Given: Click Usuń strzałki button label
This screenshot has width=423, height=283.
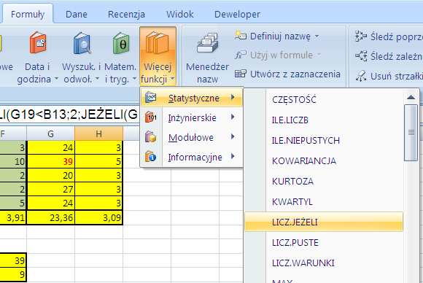Looking at the screenshot, I should pos(397,76).
